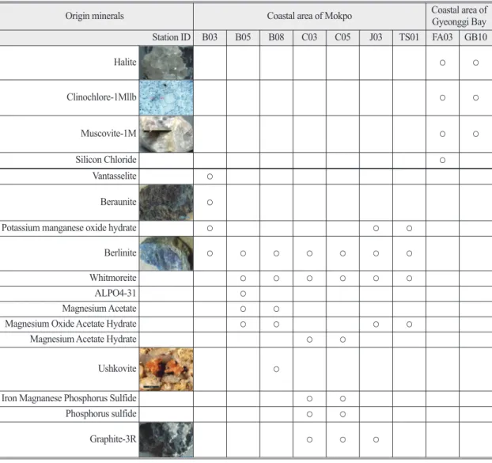Click ALPO4-31 circle under B05
492x463 pixels.
tap(243, 294)
